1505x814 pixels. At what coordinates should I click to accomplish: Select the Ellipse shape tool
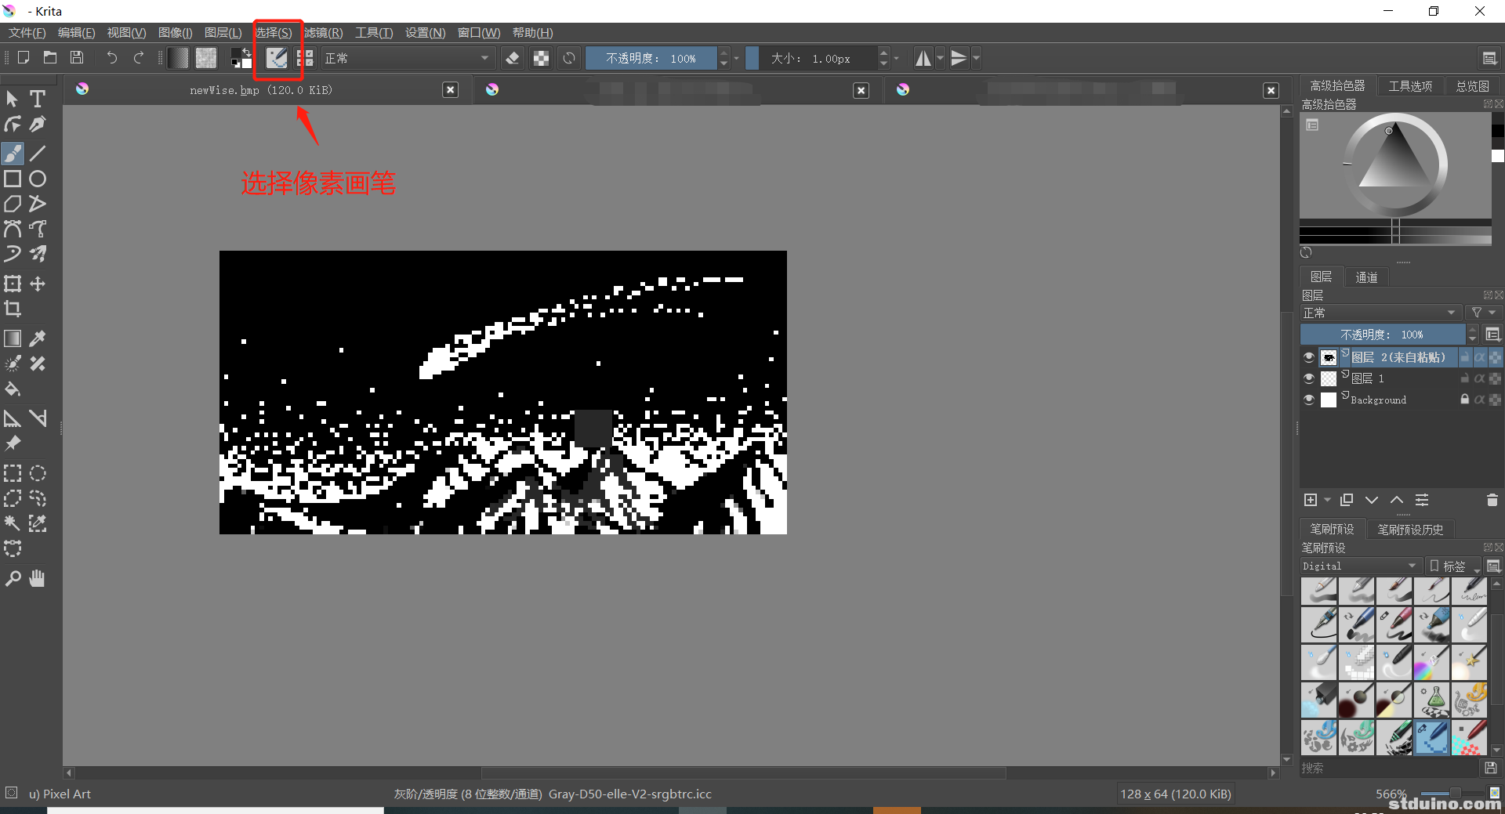(x=37, y=179)
